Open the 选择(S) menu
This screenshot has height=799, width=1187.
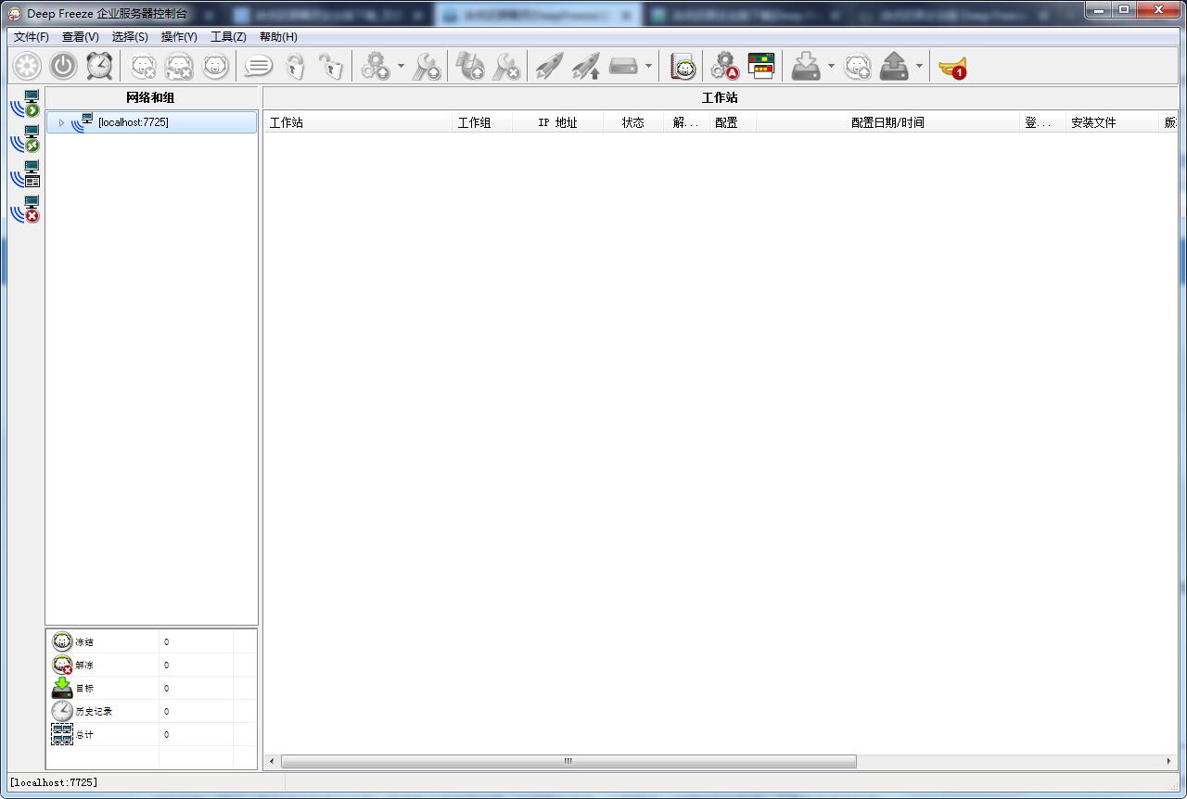(x=130, y=36)
